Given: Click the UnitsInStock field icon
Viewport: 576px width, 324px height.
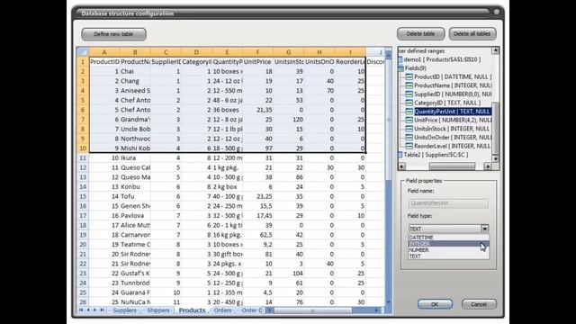Looking at the screenshot, I should coord(409,129).
